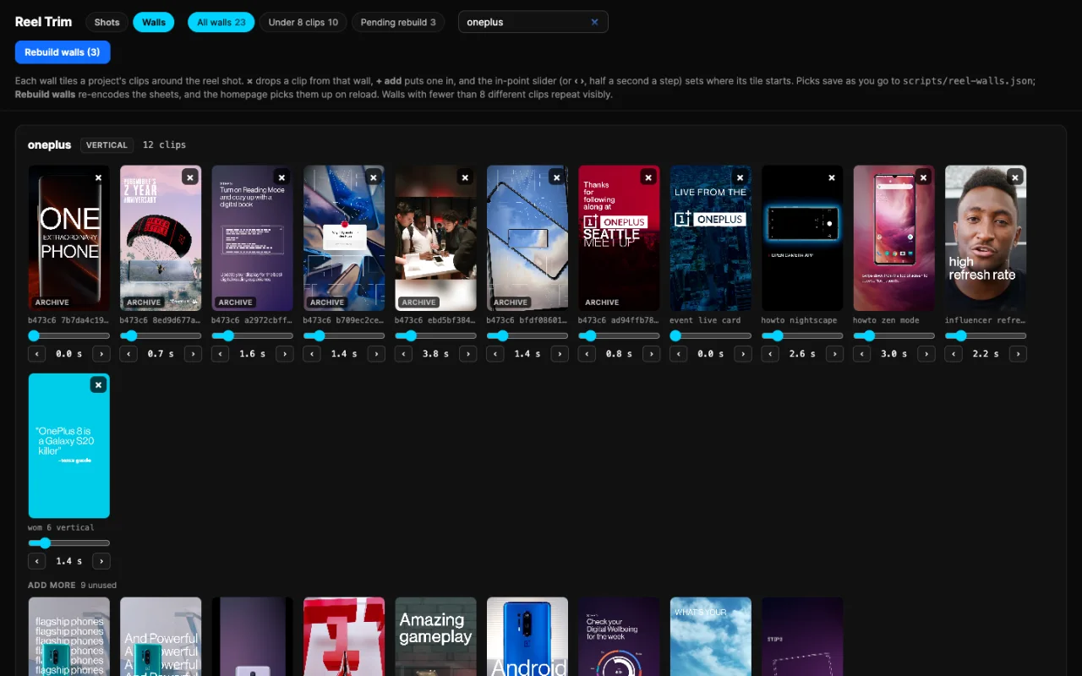Click the Rebuild walls (3) button

click(63, 52)
